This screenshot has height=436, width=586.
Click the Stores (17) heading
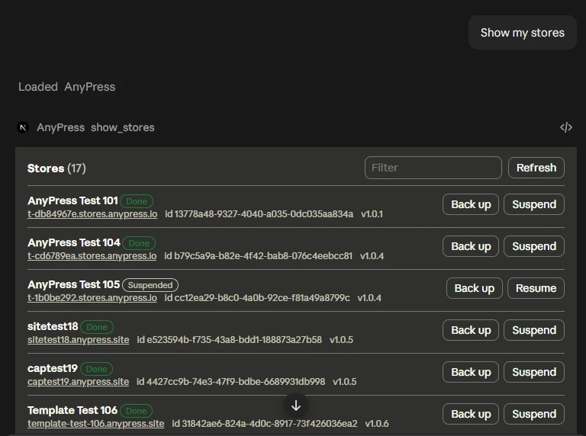(56, 168)
